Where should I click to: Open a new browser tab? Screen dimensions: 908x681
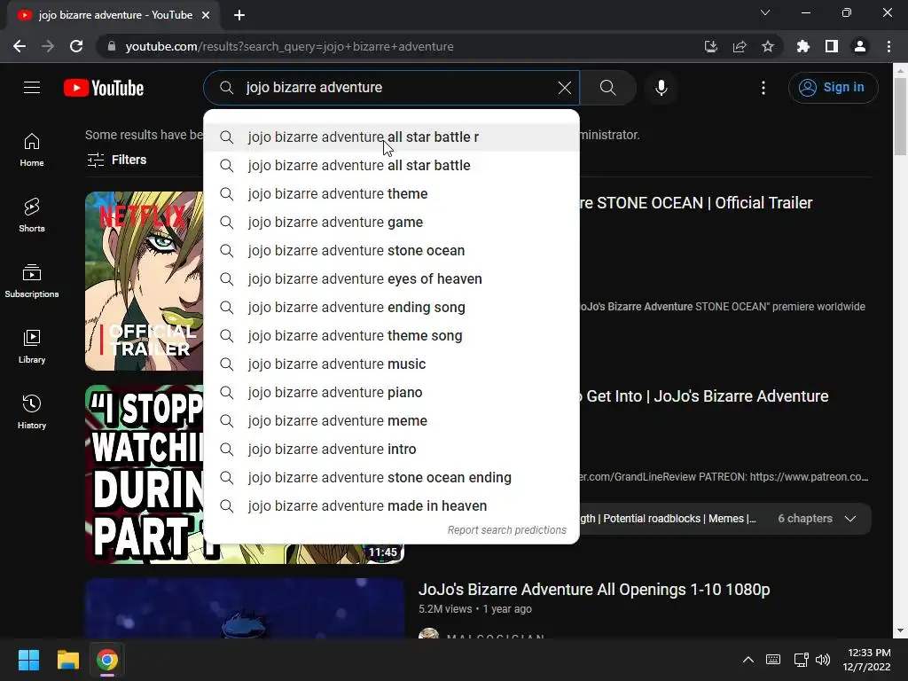239,15
